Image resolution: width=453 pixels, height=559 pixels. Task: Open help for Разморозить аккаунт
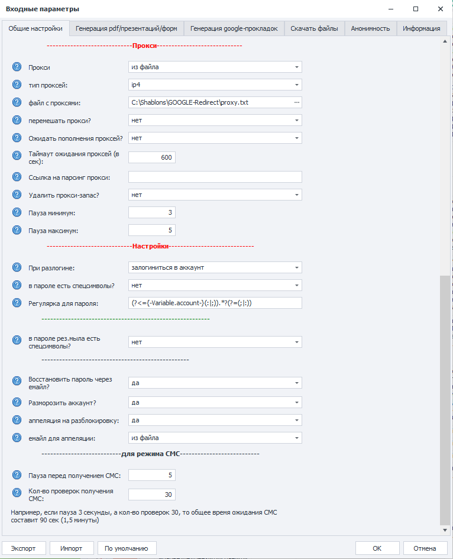click(17, 402)
